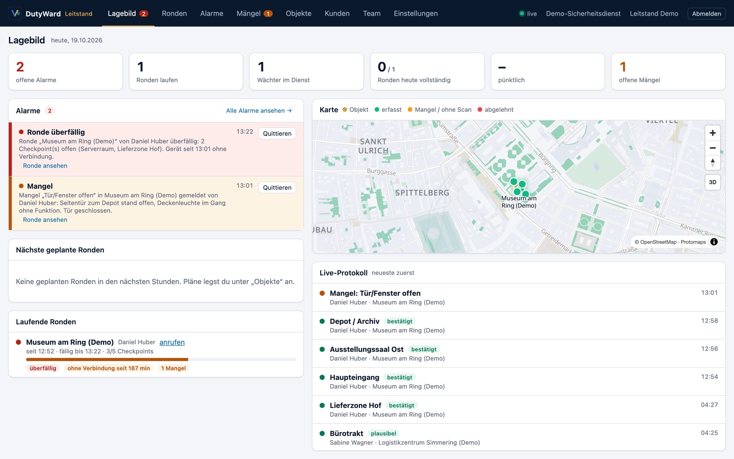Quittieren the Ronde überfällig alarm
This screenshot has height=459, width=734.
click(277, 133)
